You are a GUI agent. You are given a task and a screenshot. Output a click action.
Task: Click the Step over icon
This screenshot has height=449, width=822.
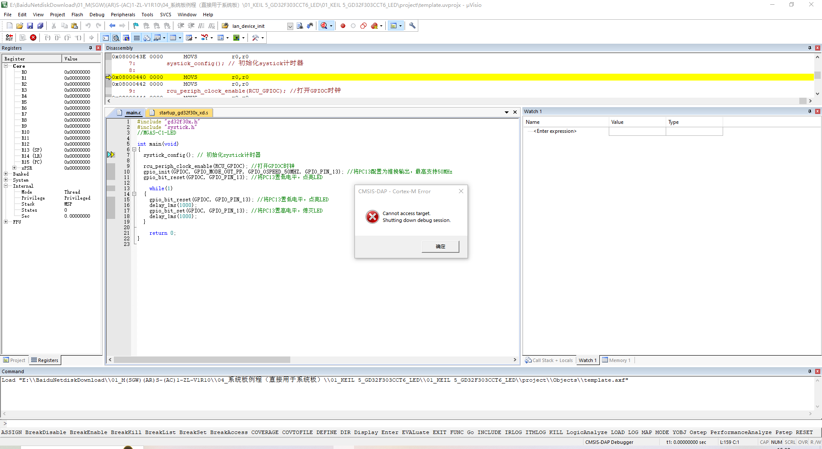58,38
